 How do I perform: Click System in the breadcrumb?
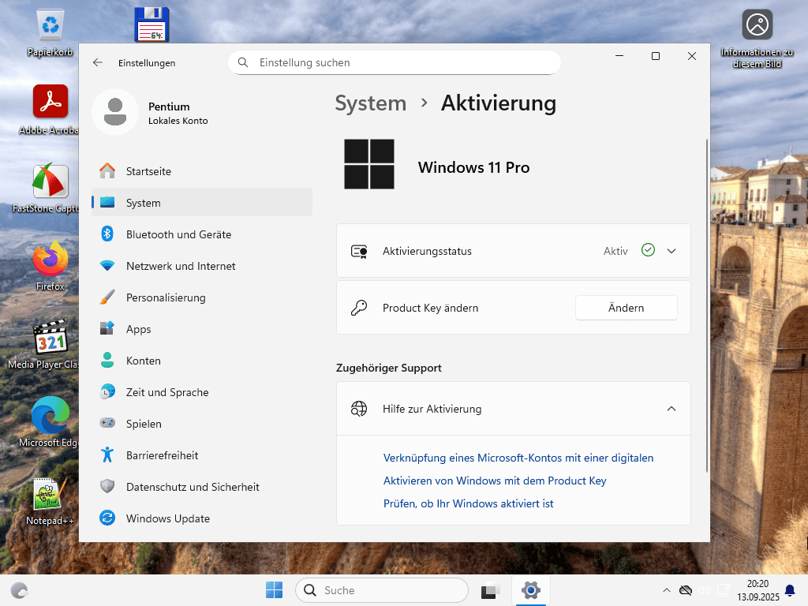tap(371, 103)
